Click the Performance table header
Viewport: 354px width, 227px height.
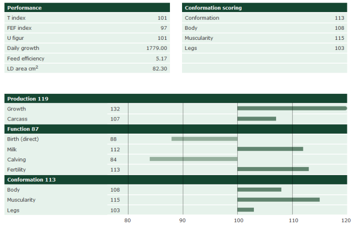pyautogui.click(x=24, y=8)
